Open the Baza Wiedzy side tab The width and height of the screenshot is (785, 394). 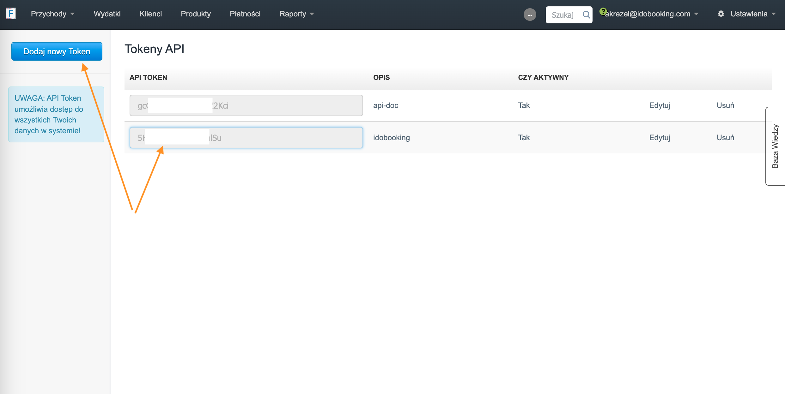pyautogui.click(x=775, y=146)
